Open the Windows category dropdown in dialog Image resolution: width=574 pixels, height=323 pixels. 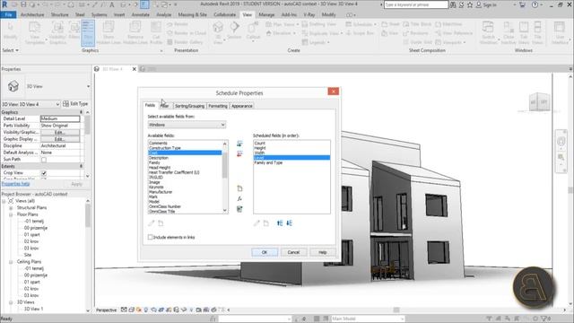click(x=187, y=125)
